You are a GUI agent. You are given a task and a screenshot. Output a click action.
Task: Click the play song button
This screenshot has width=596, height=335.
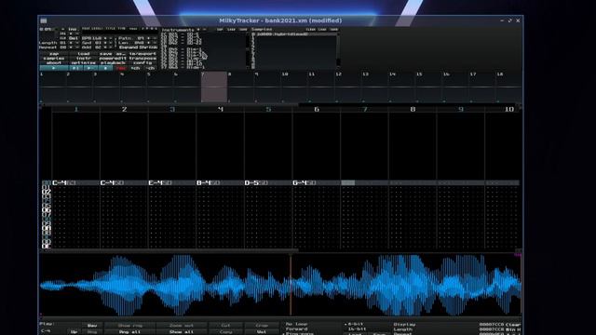(x=53, y=68)
